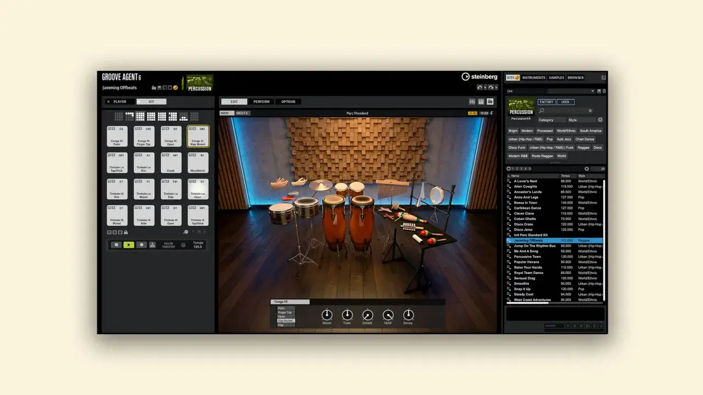Select Caribbean Dance in the kit list

point(555,208)
